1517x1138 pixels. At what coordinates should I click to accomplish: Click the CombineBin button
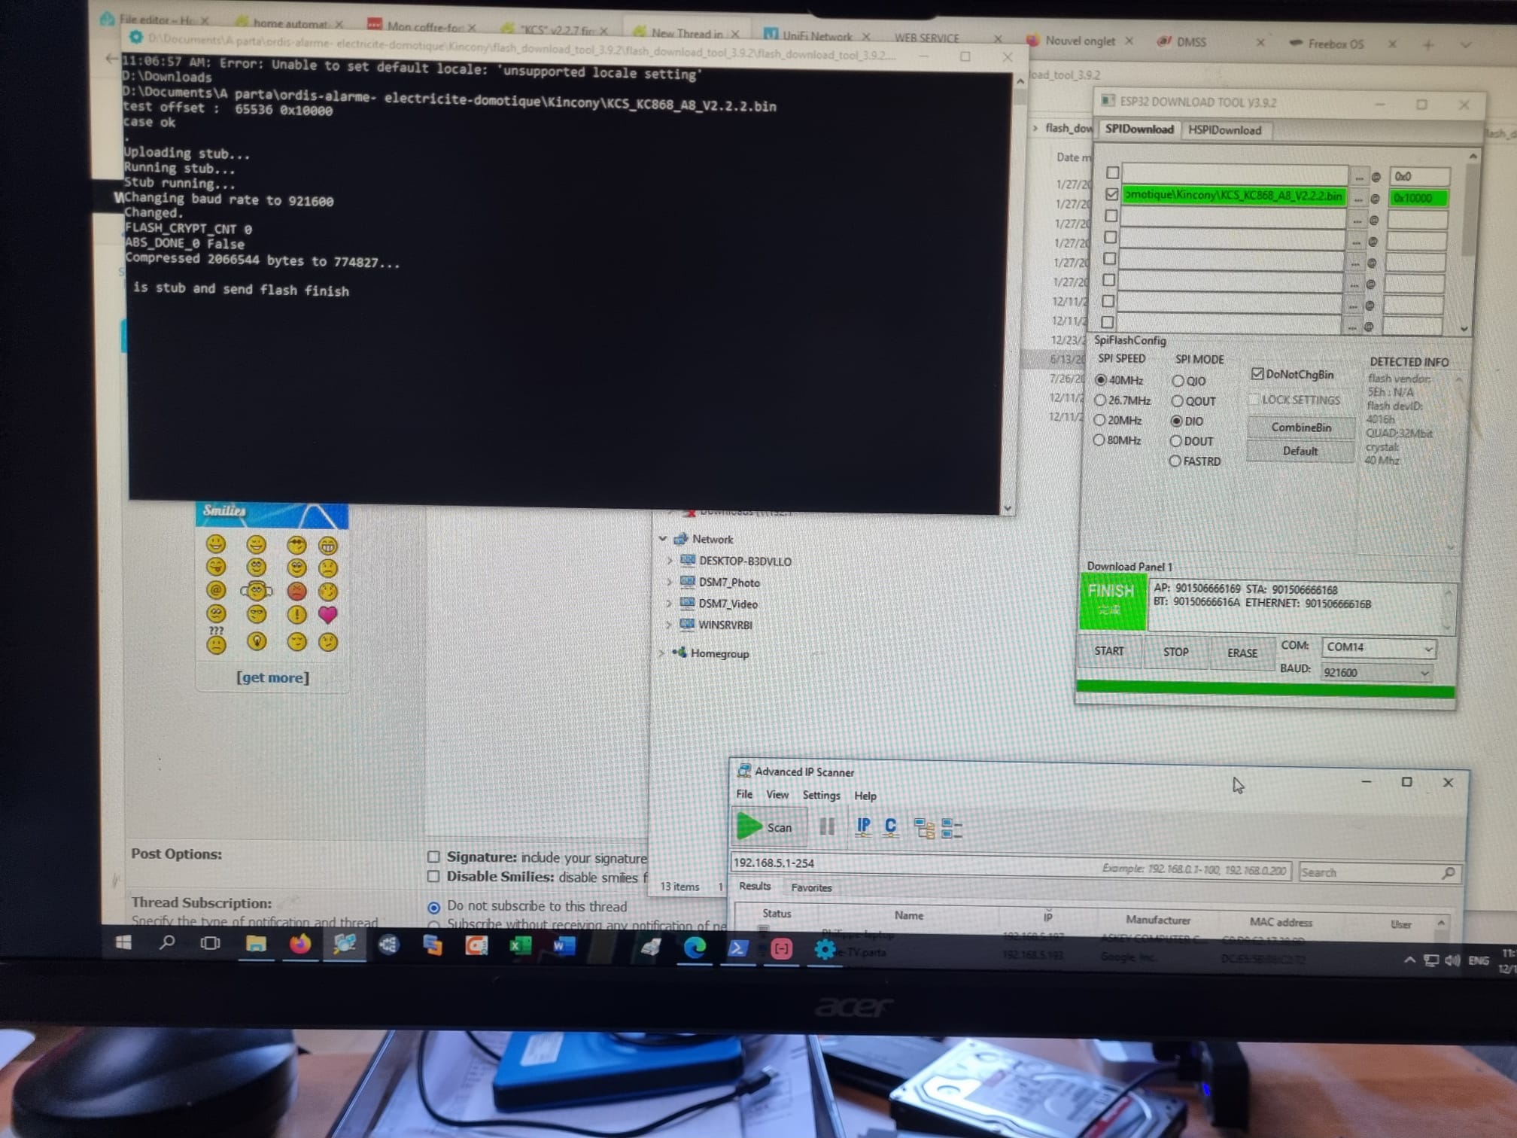click(x=1301, y=428)
